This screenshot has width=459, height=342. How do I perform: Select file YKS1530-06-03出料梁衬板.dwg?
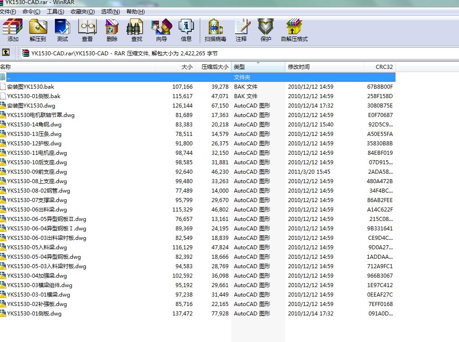coord(46,238)
